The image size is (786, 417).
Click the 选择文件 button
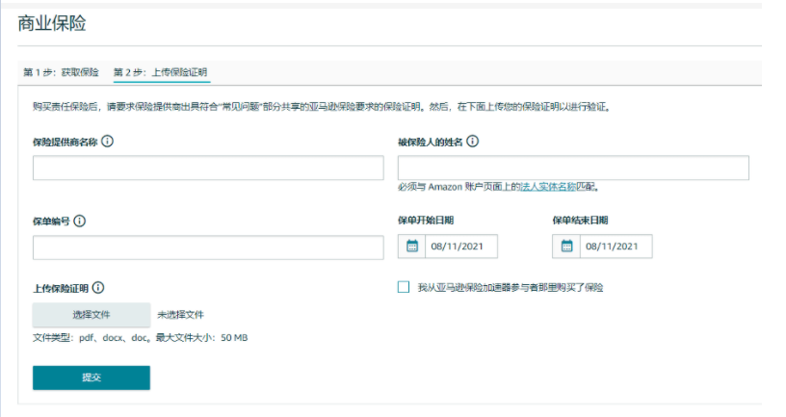pos(92,315)
